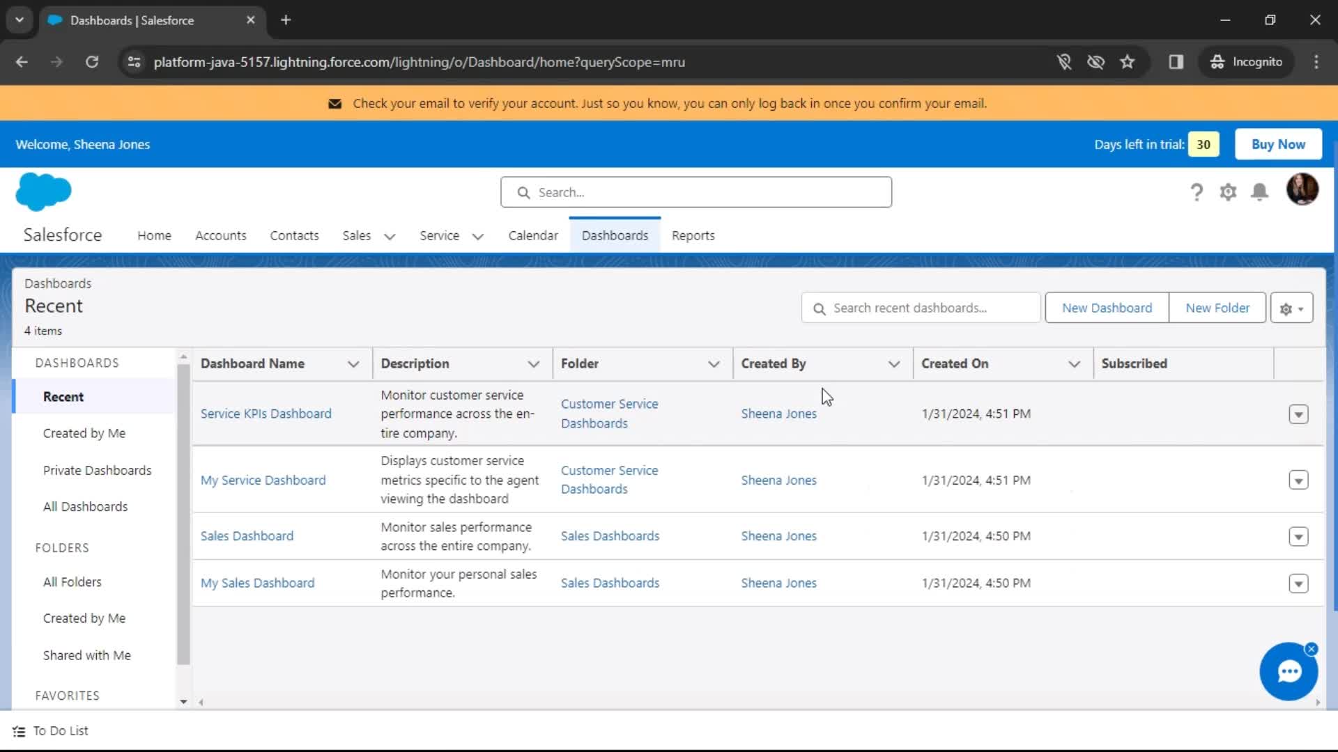Open My Service Dashboard link
The width and height of the screenshot is (1338, 752).
[263, 480]
